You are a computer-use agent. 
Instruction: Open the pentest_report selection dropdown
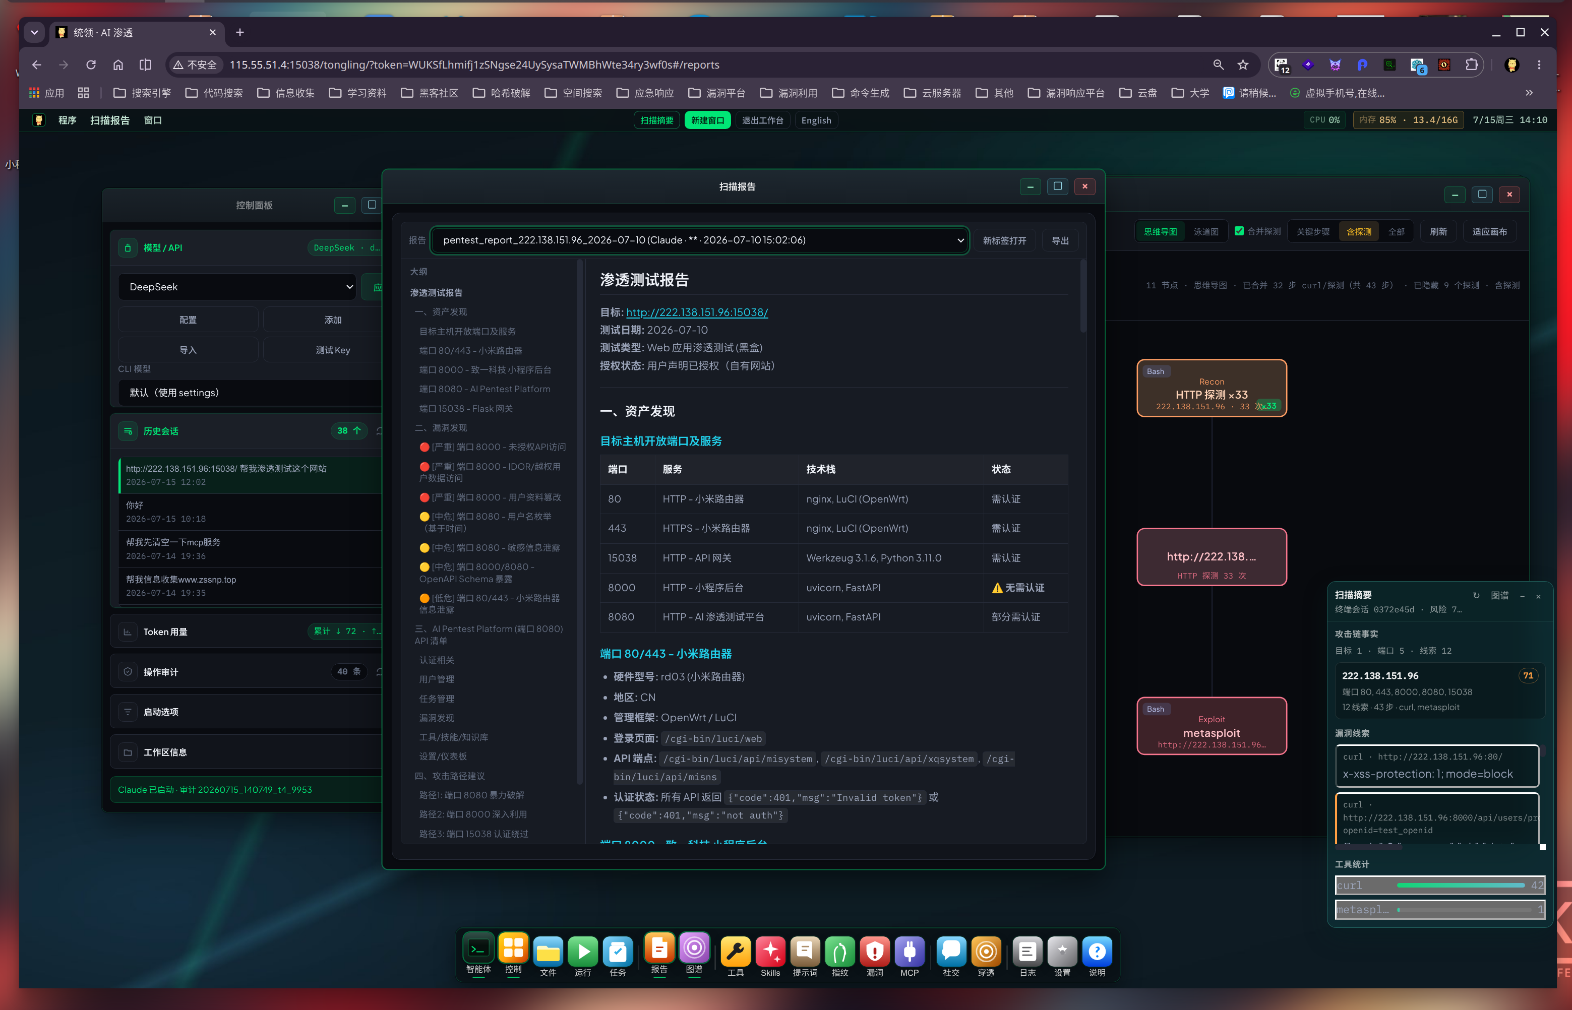click(699, 240)
